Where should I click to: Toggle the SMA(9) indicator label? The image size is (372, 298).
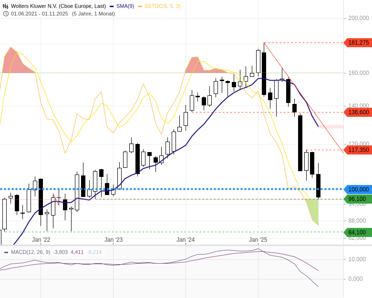click(x=125, y=6)
